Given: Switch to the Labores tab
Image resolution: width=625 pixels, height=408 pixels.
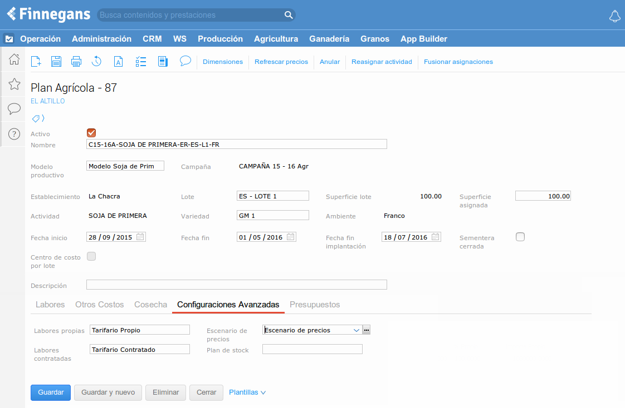Looking at the screenshot, I should tap(50, 305).
